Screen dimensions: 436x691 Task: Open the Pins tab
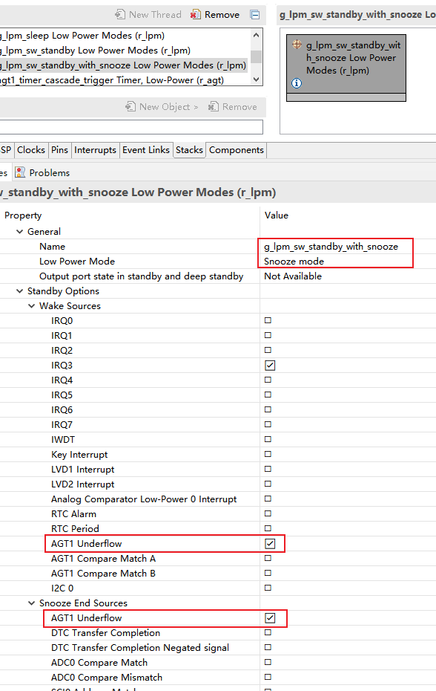click(x=59, y=150)
